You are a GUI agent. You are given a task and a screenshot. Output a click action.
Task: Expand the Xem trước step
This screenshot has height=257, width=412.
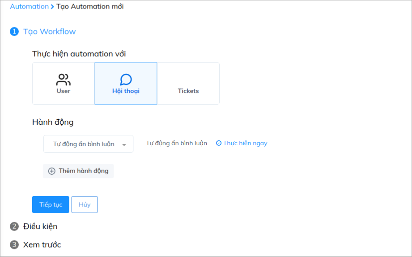pyautogui.click(x=42, y=244)
